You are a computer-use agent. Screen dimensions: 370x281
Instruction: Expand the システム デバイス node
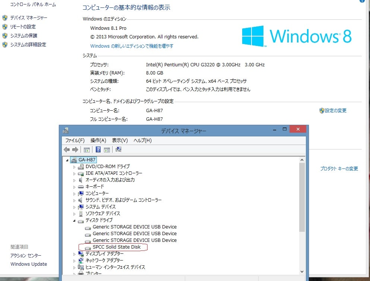[x=74, y=207]
